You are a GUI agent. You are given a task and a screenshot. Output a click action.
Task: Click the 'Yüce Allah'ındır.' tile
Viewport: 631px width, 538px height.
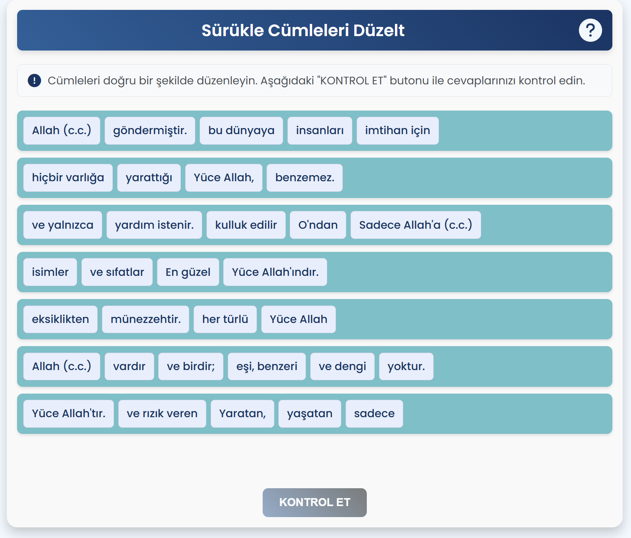point(275,272)
